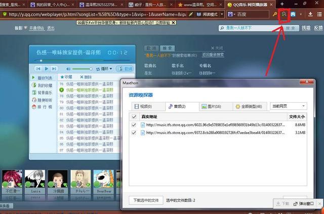Image resolution: width=324 pixels, height=214 pixels.
Task: Open 排行榜 rankings in sidebar
Action: tap(43, 107)
